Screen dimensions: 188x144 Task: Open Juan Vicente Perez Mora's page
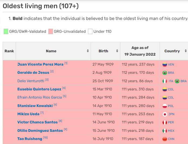(40, 64)
